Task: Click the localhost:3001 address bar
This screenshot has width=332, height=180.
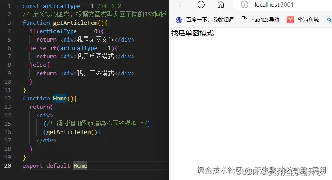Action: (x=274, y=4)
